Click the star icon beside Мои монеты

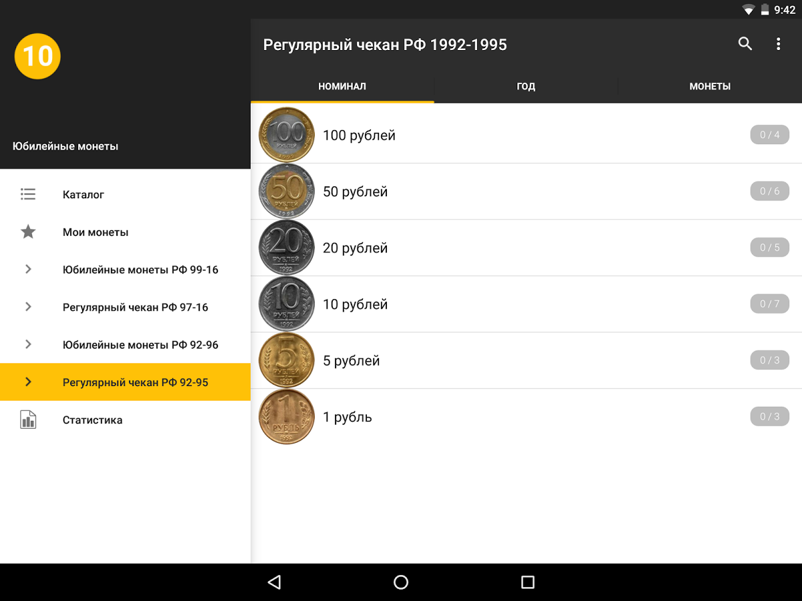[28, 232]
